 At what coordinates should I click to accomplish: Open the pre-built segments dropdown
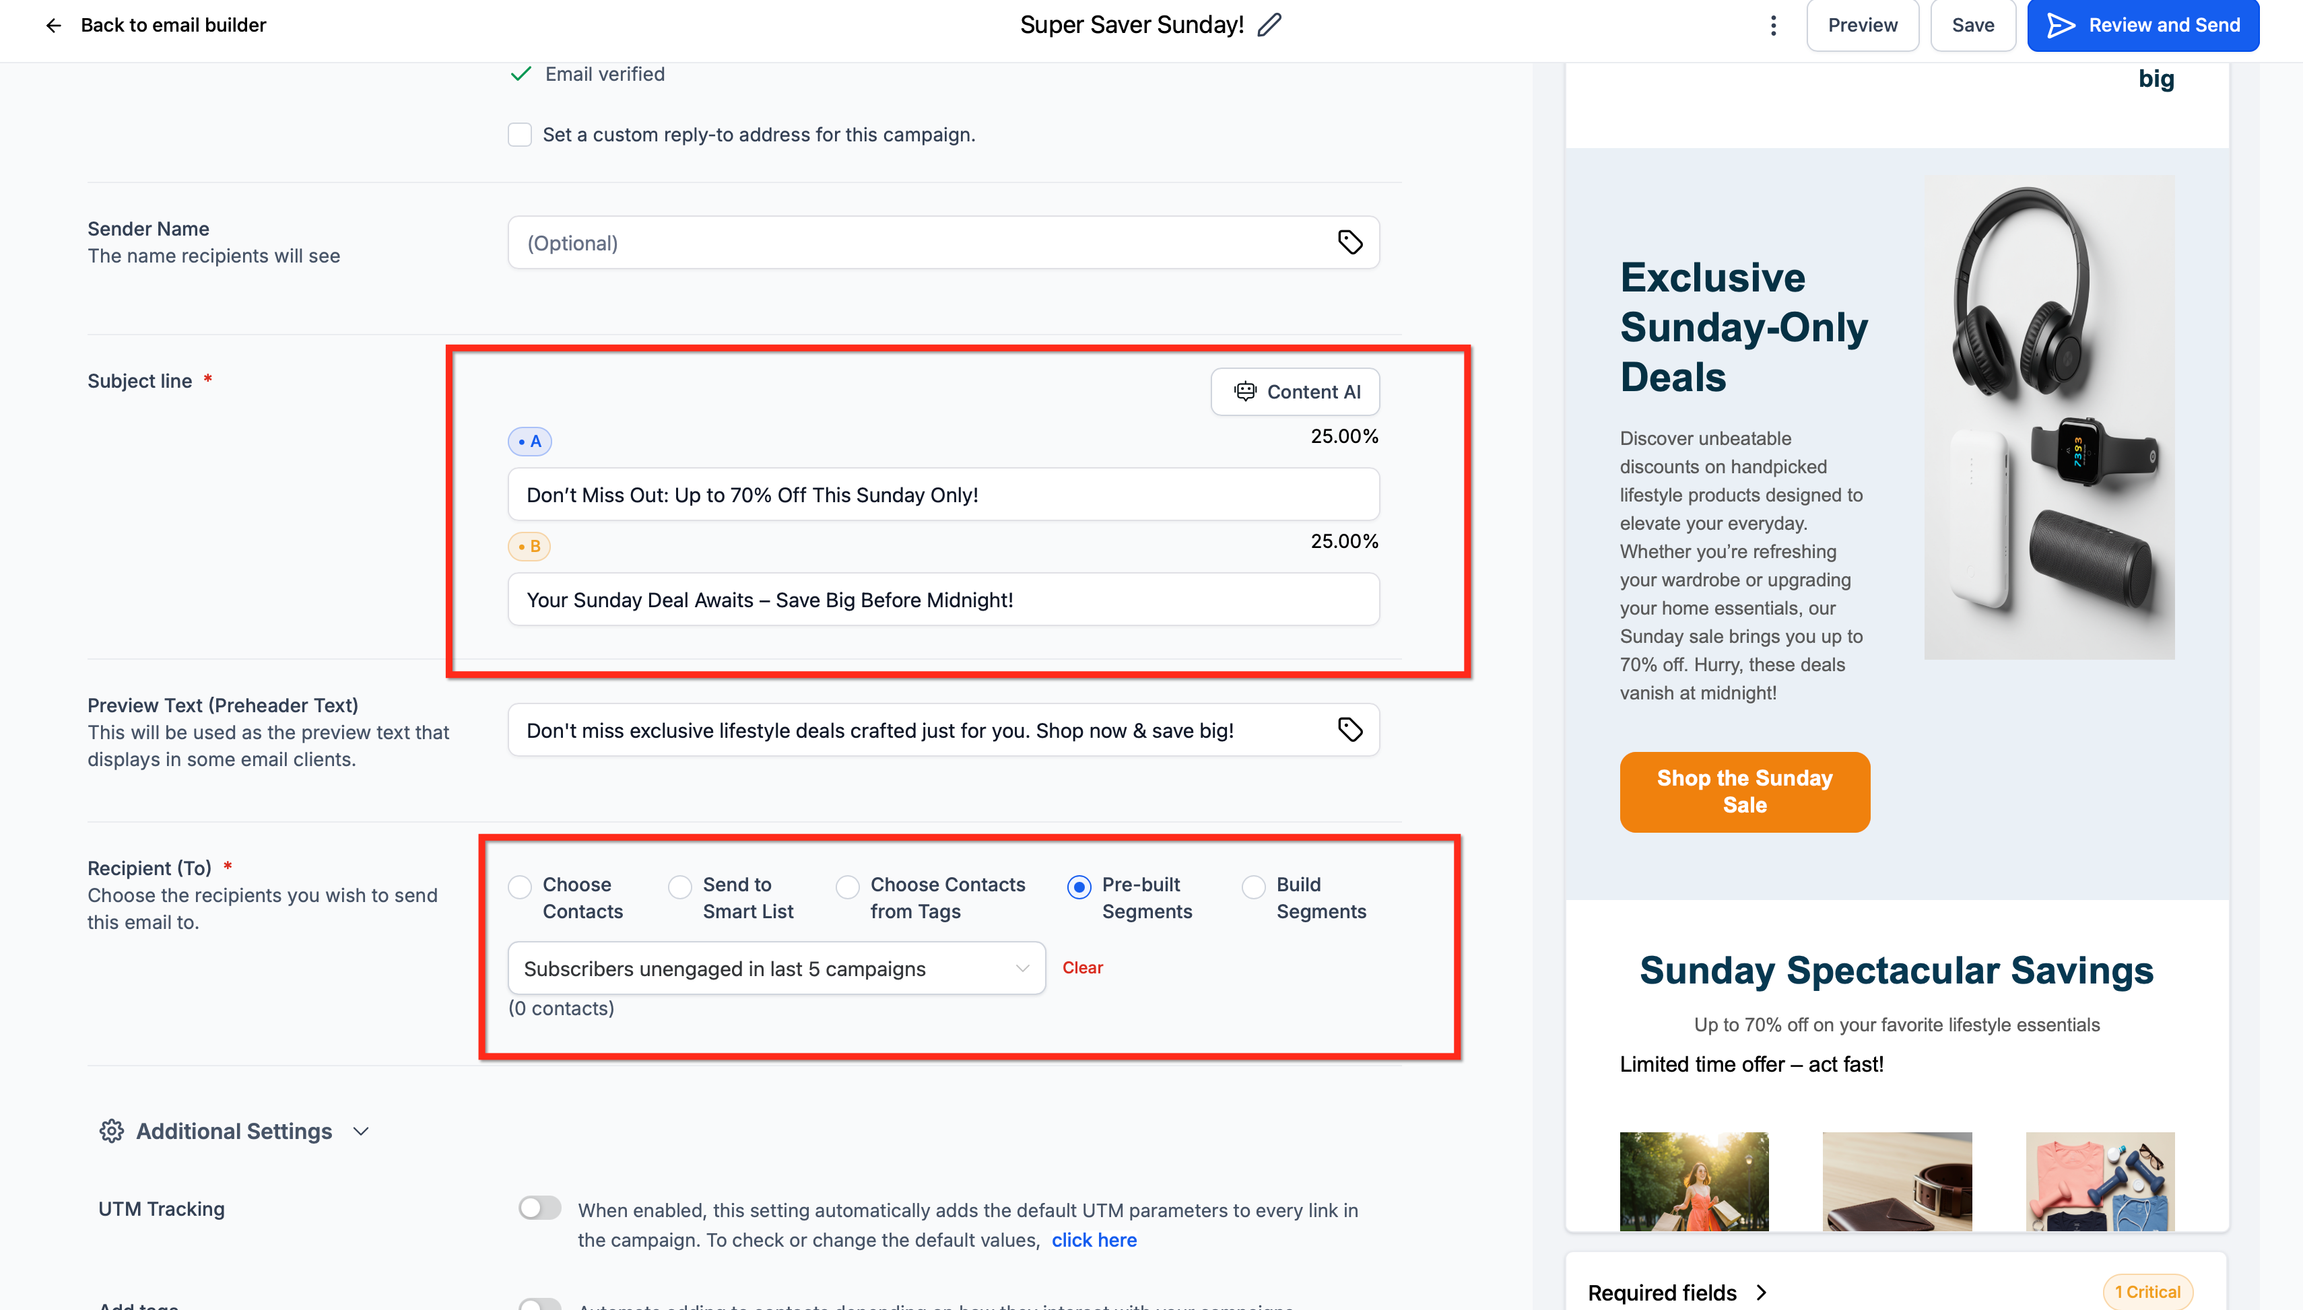(x=776, y=968)
